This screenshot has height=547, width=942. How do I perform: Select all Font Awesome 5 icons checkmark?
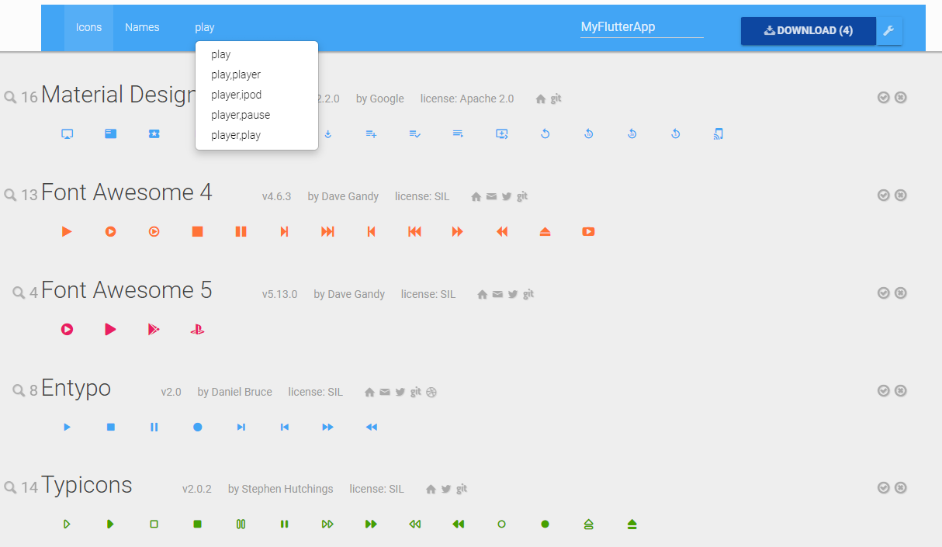[883, 293]
